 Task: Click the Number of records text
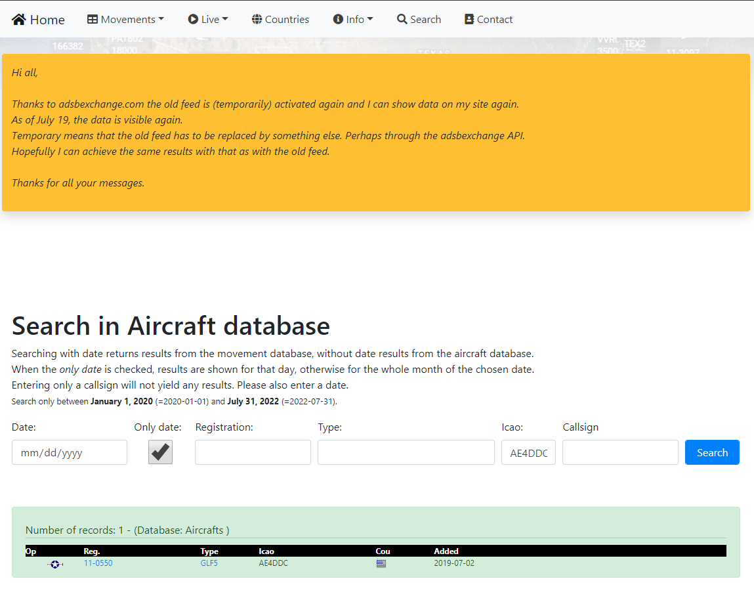coord(127,530)
